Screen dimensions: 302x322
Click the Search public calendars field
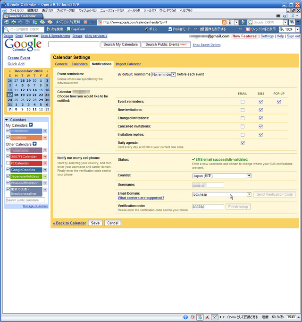(x=25, y=200)
